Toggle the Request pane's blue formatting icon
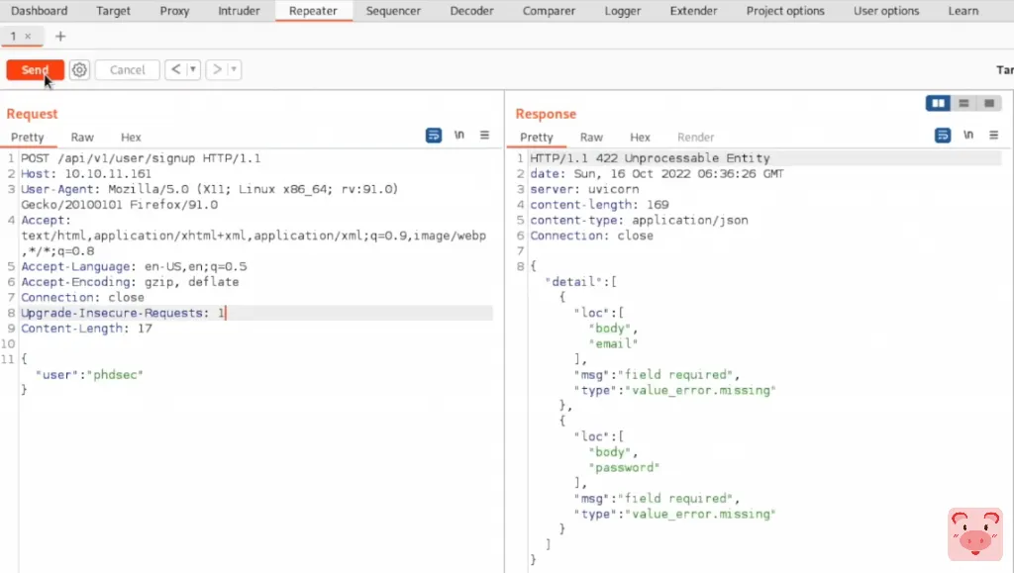Screen dimensions: 1014x573 (x=434, y=136)
